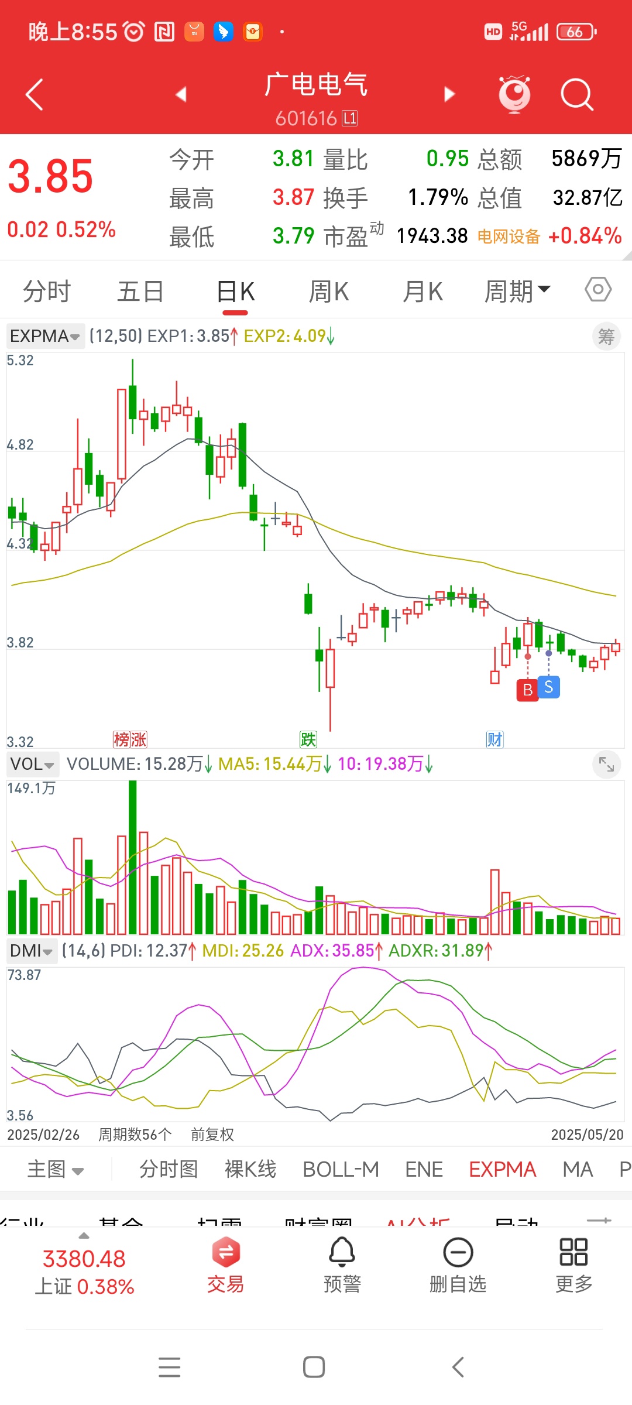Tap the 筹 chip distribution icon
The width and height of the screenshot is (632, 1405).
point(606,337)
